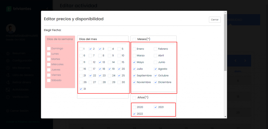Click the scrollbar down arrow in dialog

pyautogui.click(x=225, y=116)
